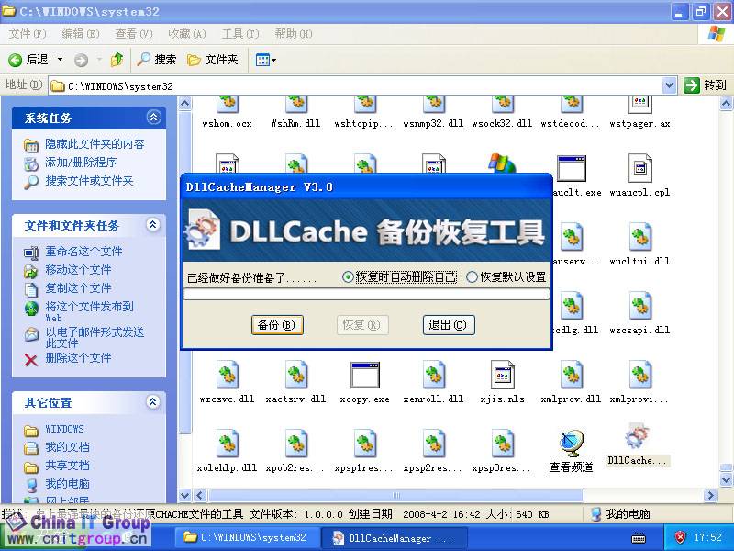Select the wucltui.dll file icon

click(639, 237)
